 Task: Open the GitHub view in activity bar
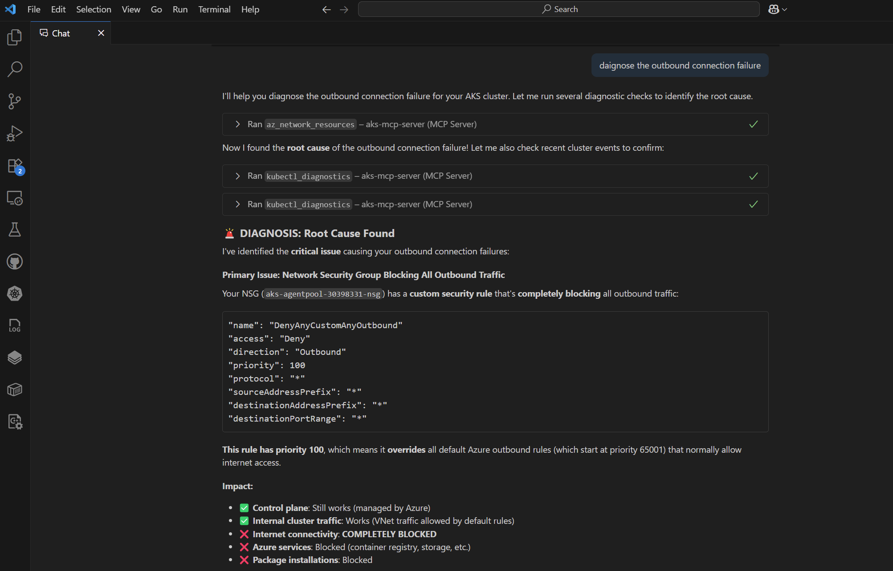pyautogui.click(x=15, y=261)
